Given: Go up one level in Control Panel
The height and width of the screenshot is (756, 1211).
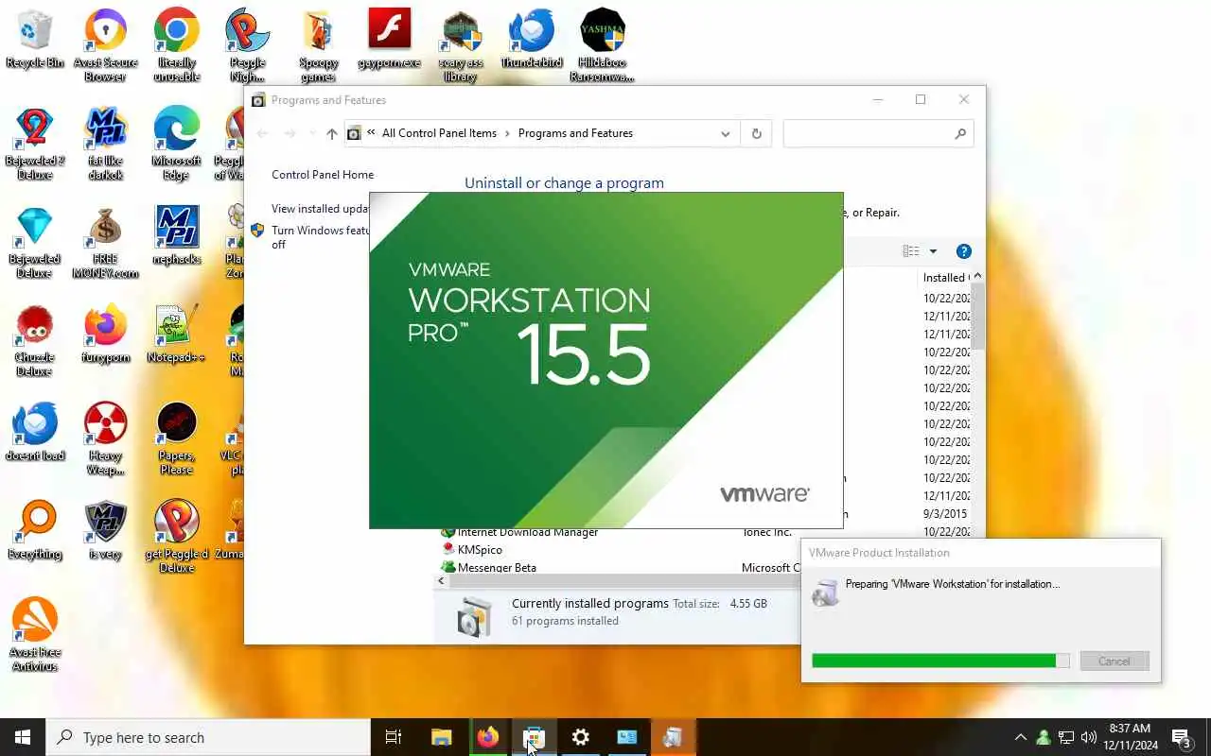Looking at the screenshot, I should (332, 133).
